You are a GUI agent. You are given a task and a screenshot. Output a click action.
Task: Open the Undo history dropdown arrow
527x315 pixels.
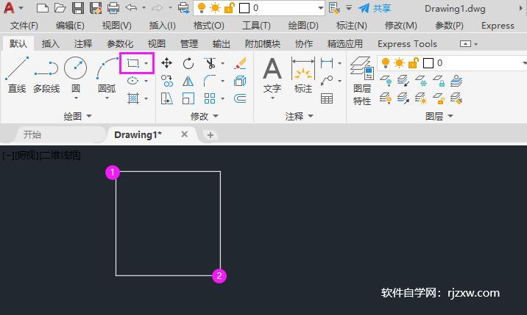[x=144, y=7]
